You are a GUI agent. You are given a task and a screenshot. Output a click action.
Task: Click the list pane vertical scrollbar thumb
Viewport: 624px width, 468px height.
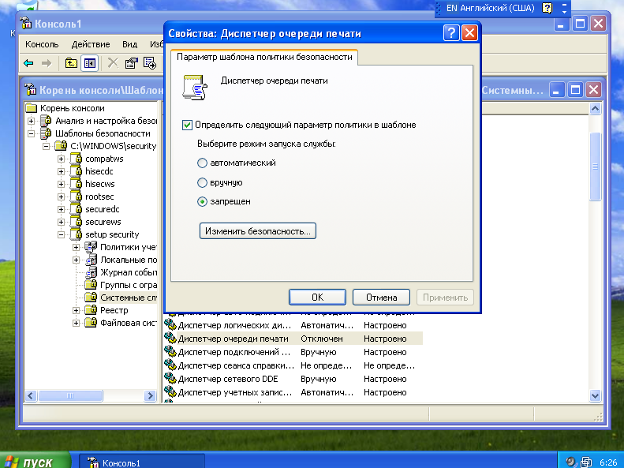(x=595, y=167)
